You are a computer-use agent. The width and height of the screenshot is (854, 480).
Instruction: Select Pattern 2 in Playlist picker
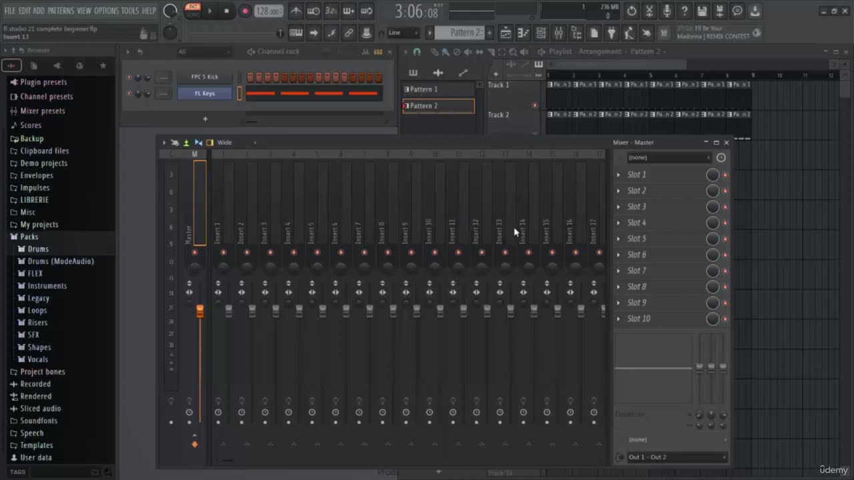tap(438, 106)
